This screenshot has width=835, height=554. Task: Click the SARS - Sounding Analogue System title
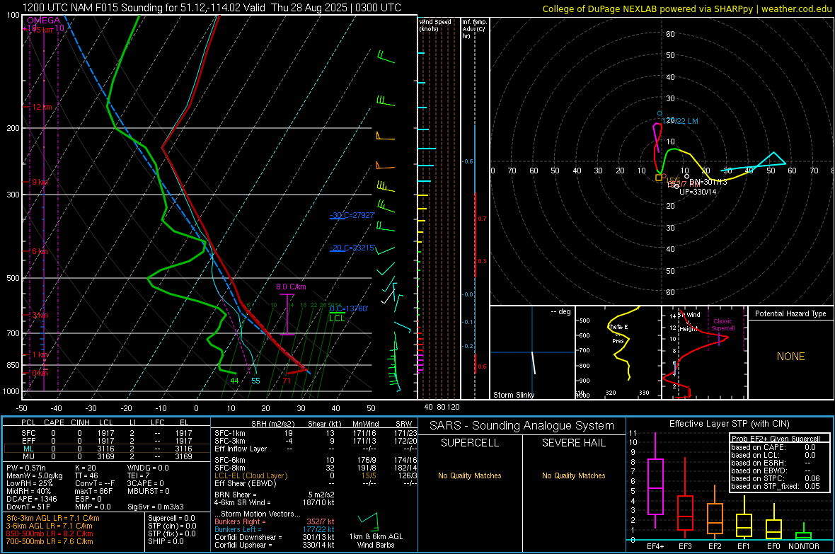pyautogui.click(x=522, y=426)
